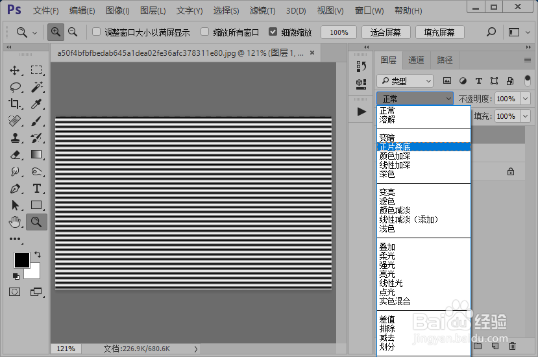Select the Lasso tool
This screenshot has width=538, height=357.
(x=16, y=87)
